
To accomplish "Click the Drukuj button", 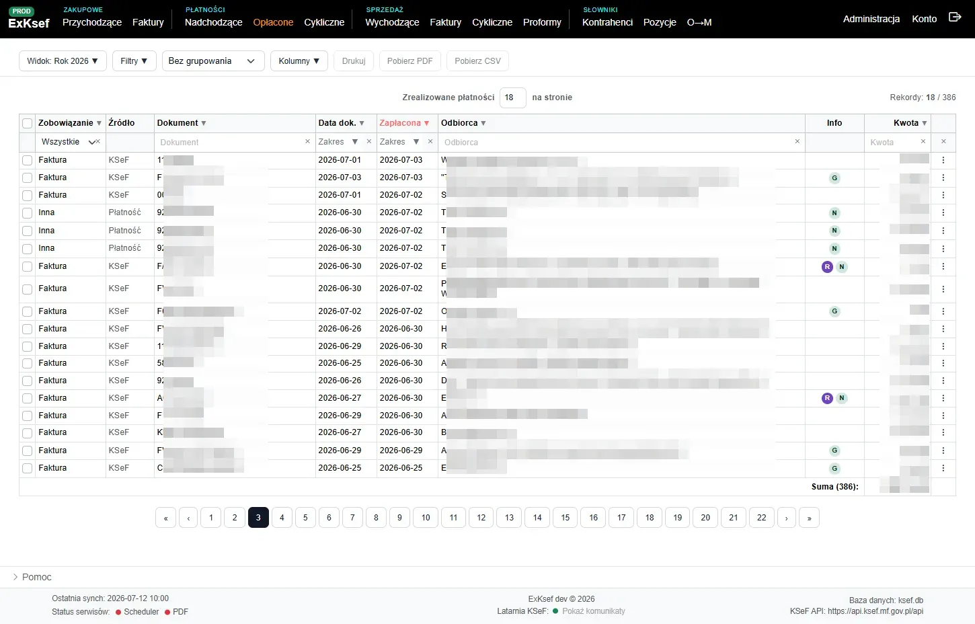I will pyautogui.click(x=354, y=61).
